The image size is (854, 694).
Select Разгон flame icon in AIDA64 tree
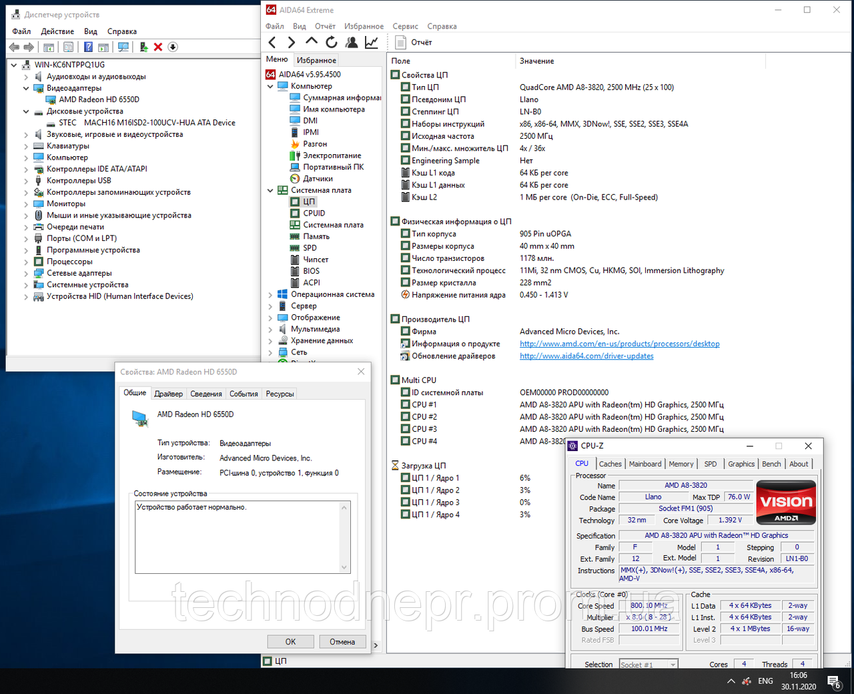295,144
